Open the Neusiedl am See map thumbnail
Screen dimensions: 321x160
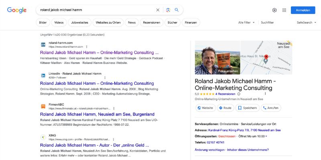(266, 58)
